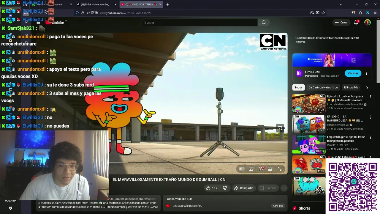The width and height of the screenshot is (380, 214).
Task: Click the search magnifier button
Action: [264, 22]
